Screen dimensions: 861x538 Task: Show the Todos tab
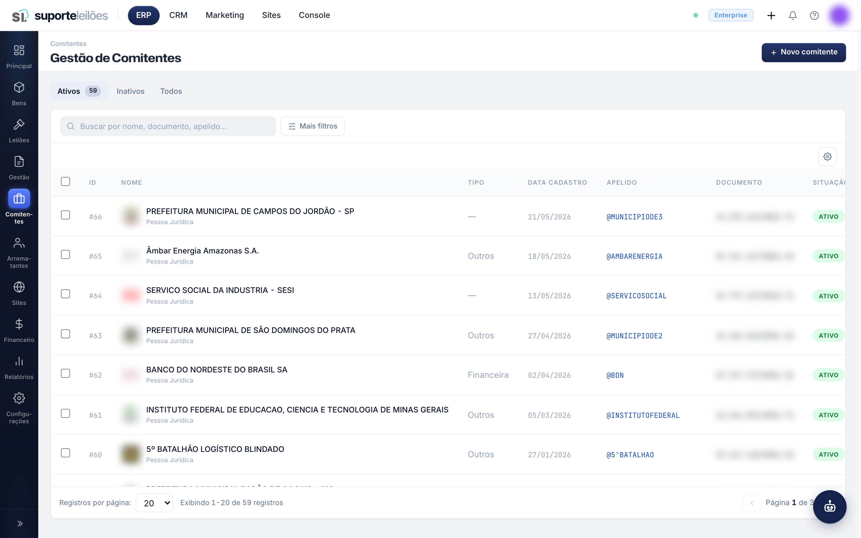[x=171, y=91]
